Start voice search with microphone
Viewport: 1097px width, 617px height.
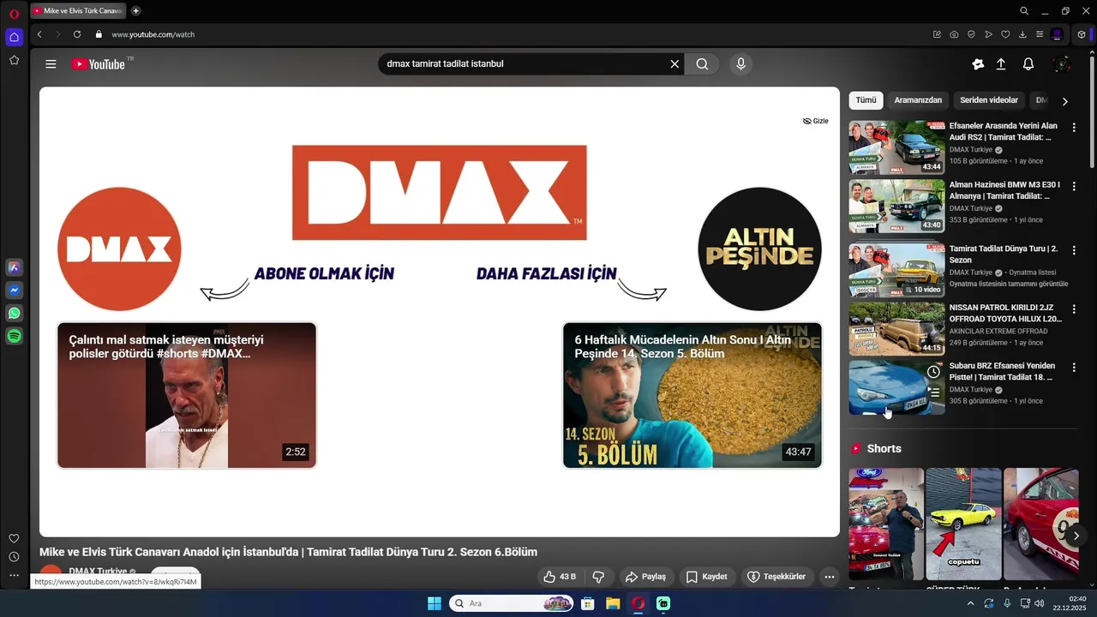pos(741,64)
